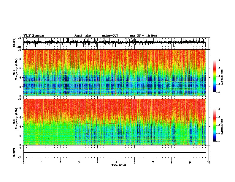This screenshot has height=182, width=235.
Task: Click the ch.1 color bar 'log(PSD)' label
Action: pyautogui.click(x=222, y=78)
